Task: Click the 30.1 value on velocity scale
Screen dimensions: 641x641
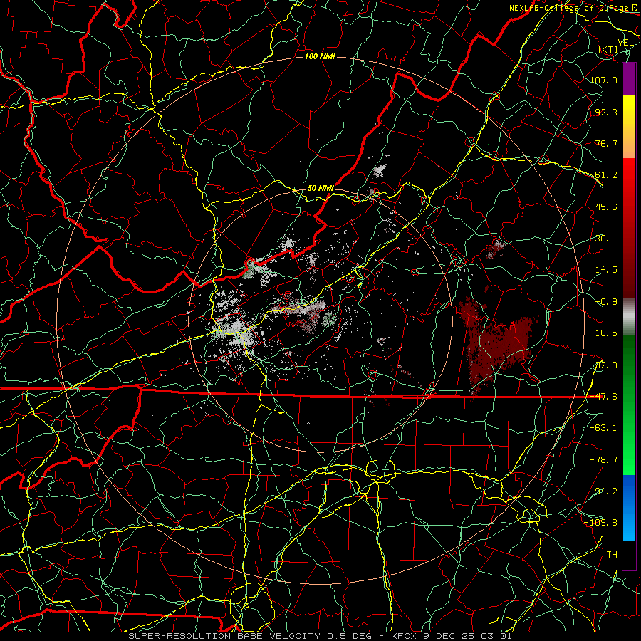Action: click(606, 239)
